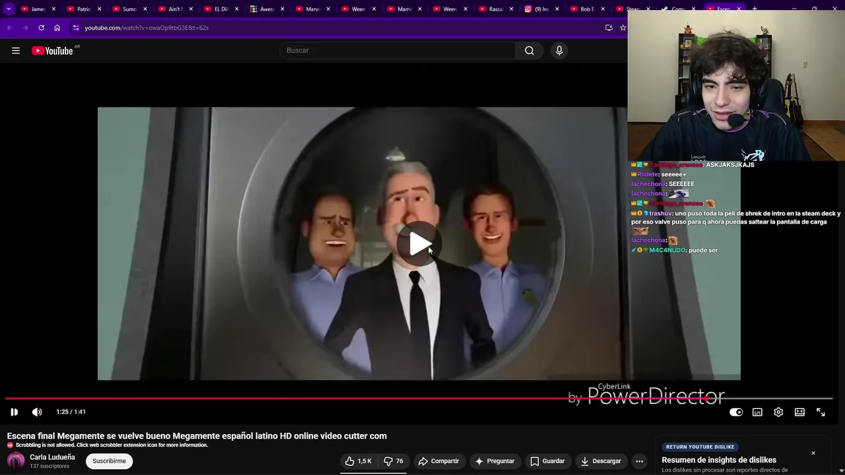
Task: Start voice search with microphone icon
Action: [559, 51]
